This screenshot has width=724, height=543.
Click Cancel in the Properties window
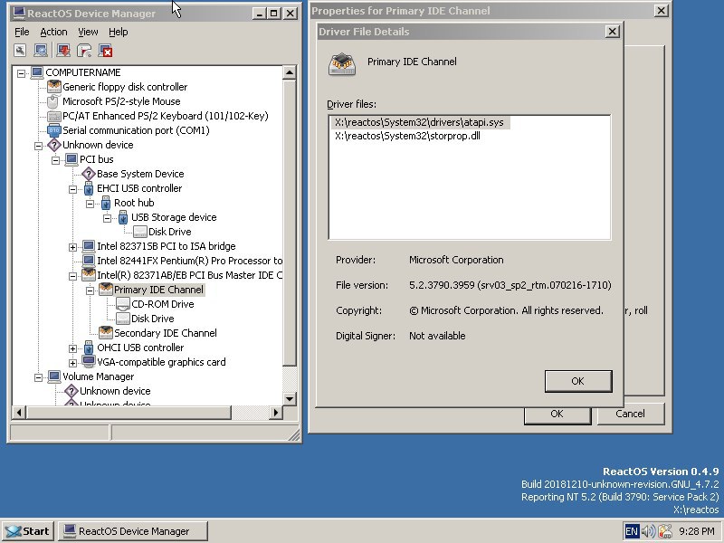click(630, 414)
